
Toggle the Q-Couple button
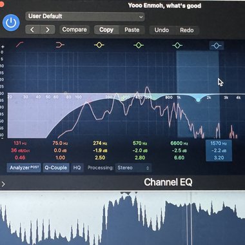56,168
